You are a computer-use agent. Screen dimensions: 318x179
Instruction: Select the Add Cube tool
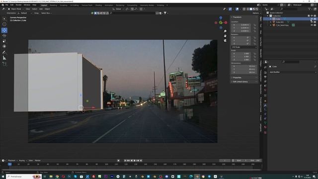coord(4,64)
